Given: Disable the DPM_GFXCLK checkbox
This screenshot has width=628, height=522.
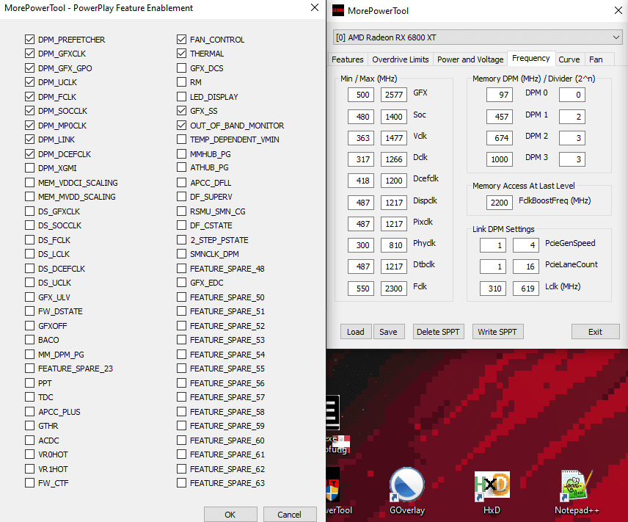Looking at the screenshot, I should click(29, 54).
